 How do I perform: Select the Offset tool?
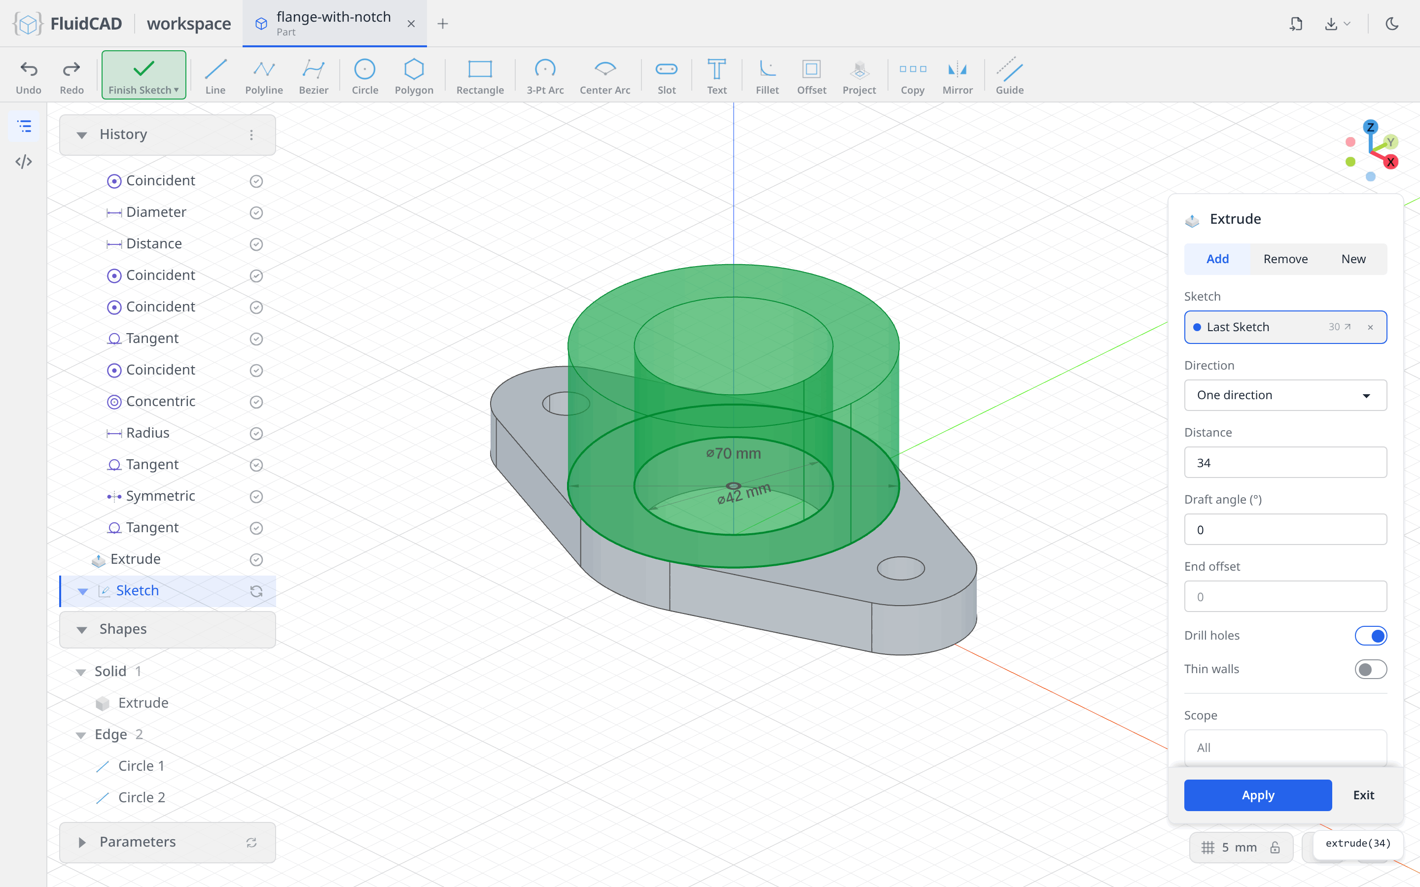point(812,76)
